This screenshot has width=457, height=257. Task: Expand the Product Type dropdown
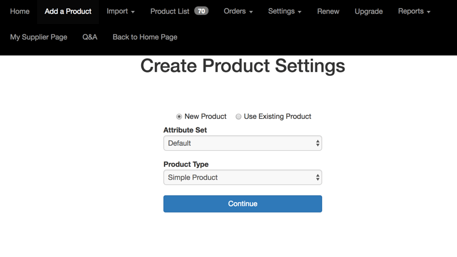tap(242, 178)
